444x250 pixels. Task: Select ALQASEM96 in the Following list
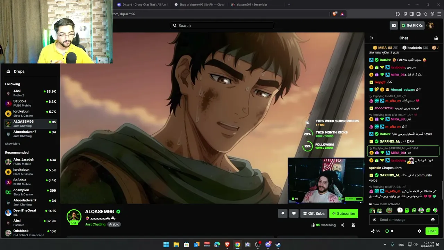pyautogui.click(x=31, y=124)
